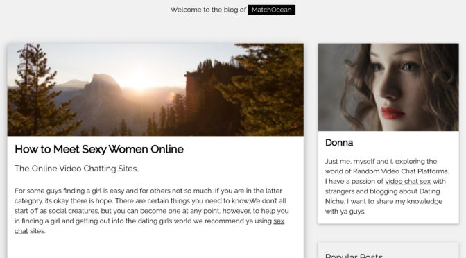Image resolution: width=466 pixels, height=258 pixels.
Task: Click the Popular Posts heading
Action: coord(354,255)
